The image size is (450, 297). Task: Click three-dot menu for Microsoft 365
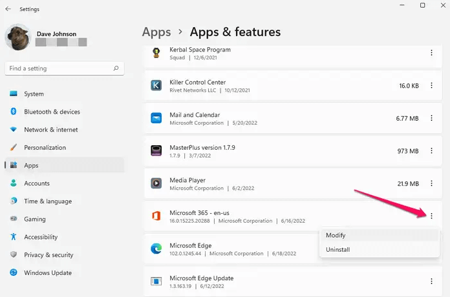click(x=431, y=216)
